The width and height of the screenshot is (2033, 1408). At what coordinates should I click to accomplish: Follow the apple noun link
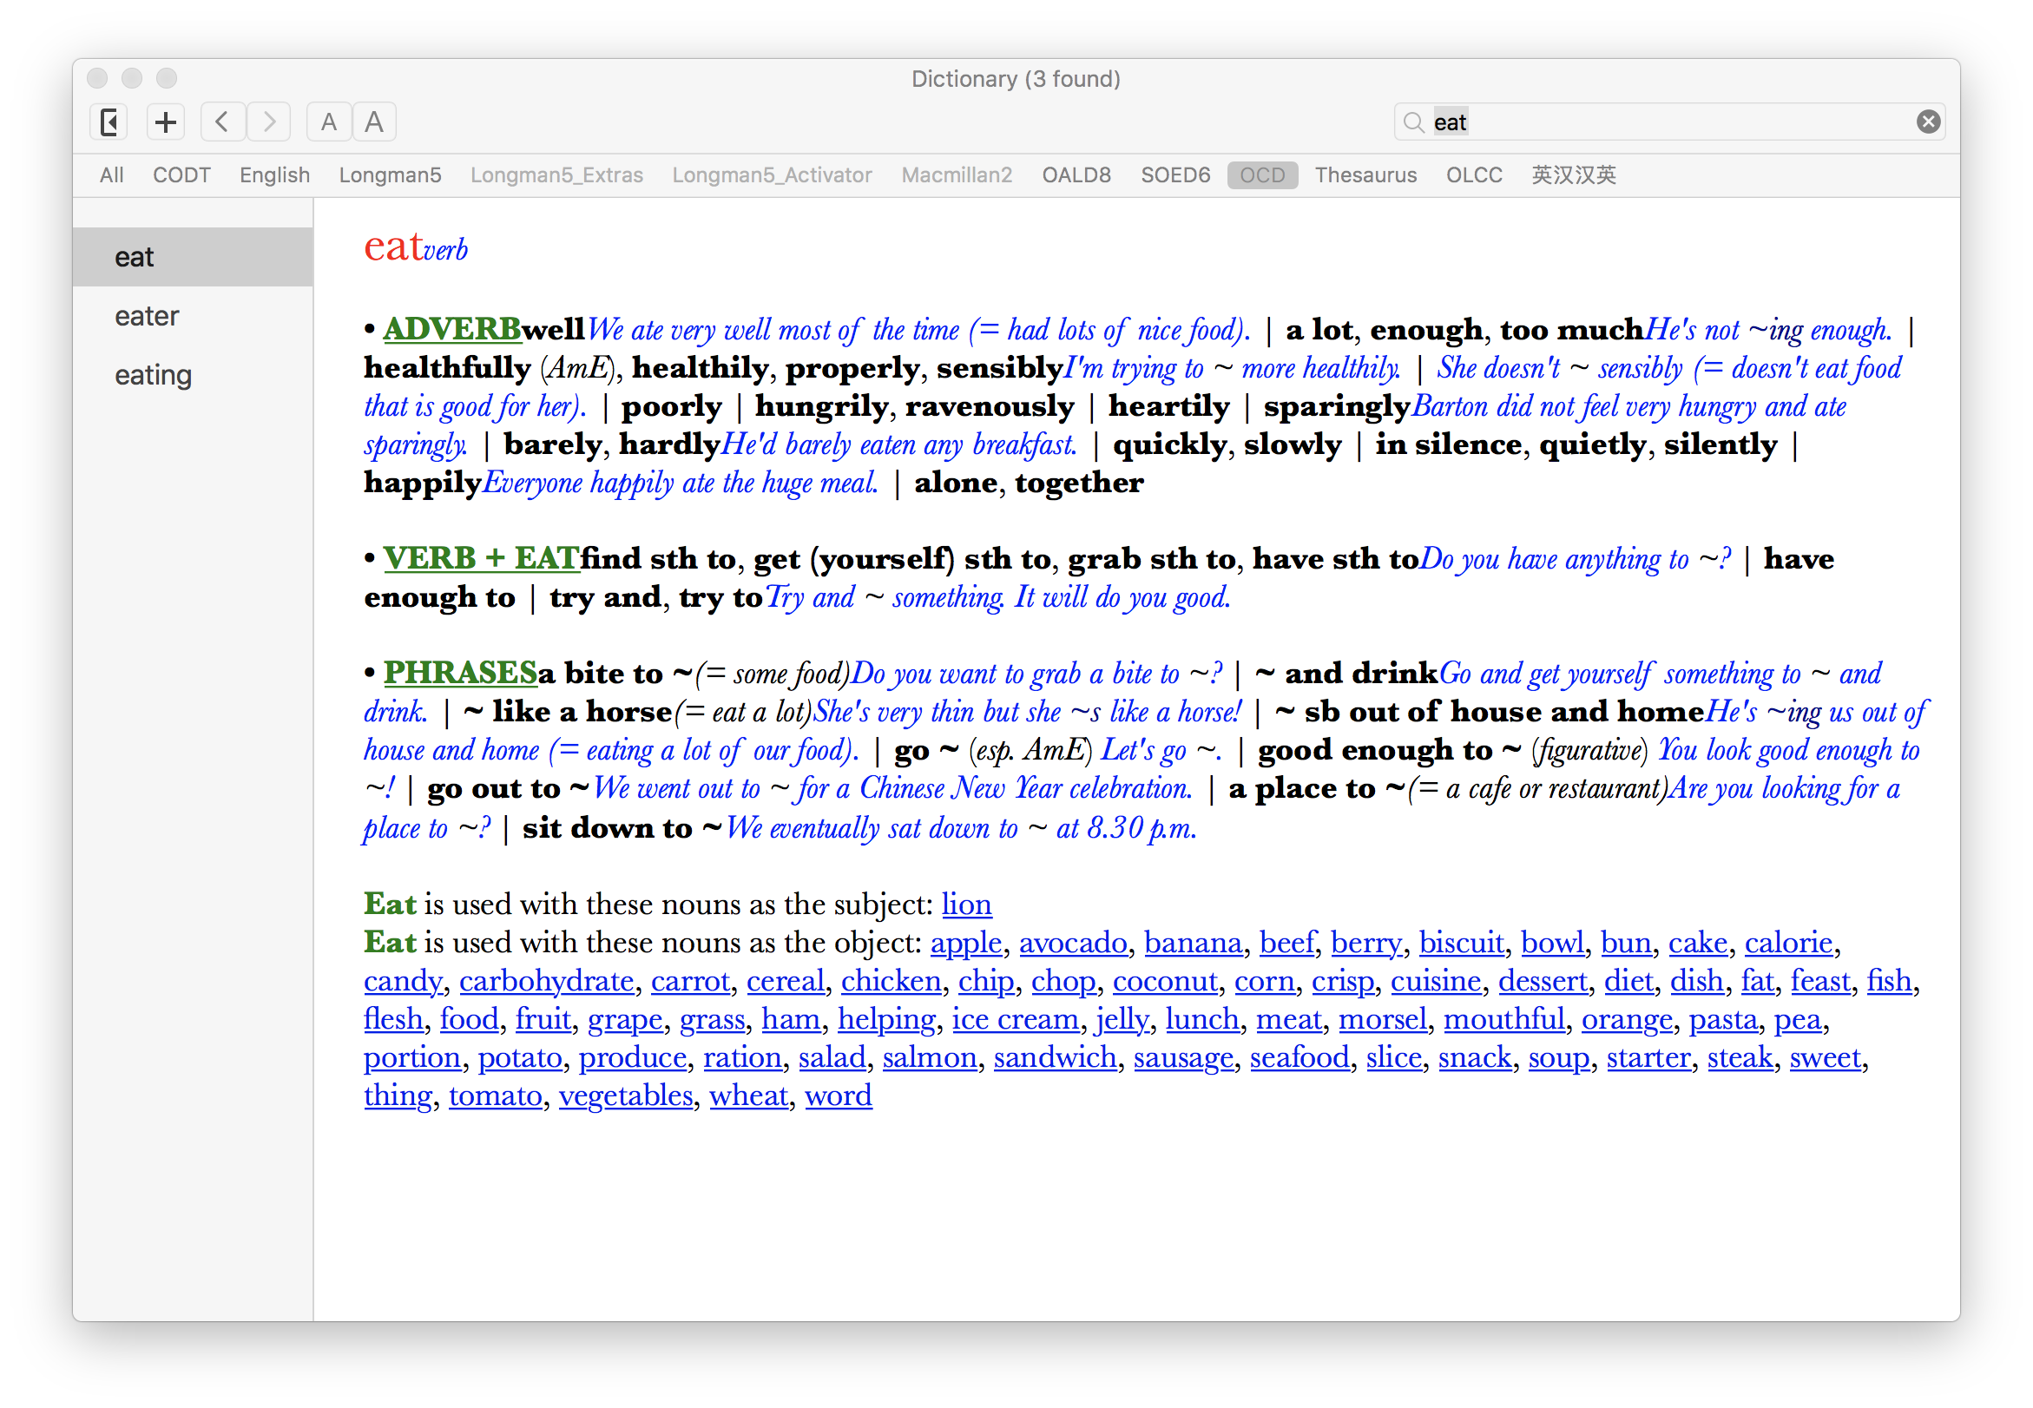966,942
